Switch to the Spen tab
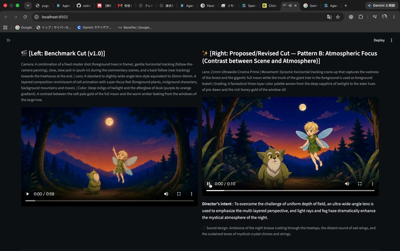This screenshot has height=251, width=400. [x=249, y=5]
